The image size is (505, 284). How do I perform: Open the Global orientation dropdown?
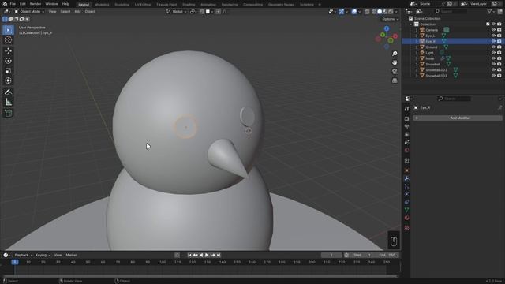[177, 12]
